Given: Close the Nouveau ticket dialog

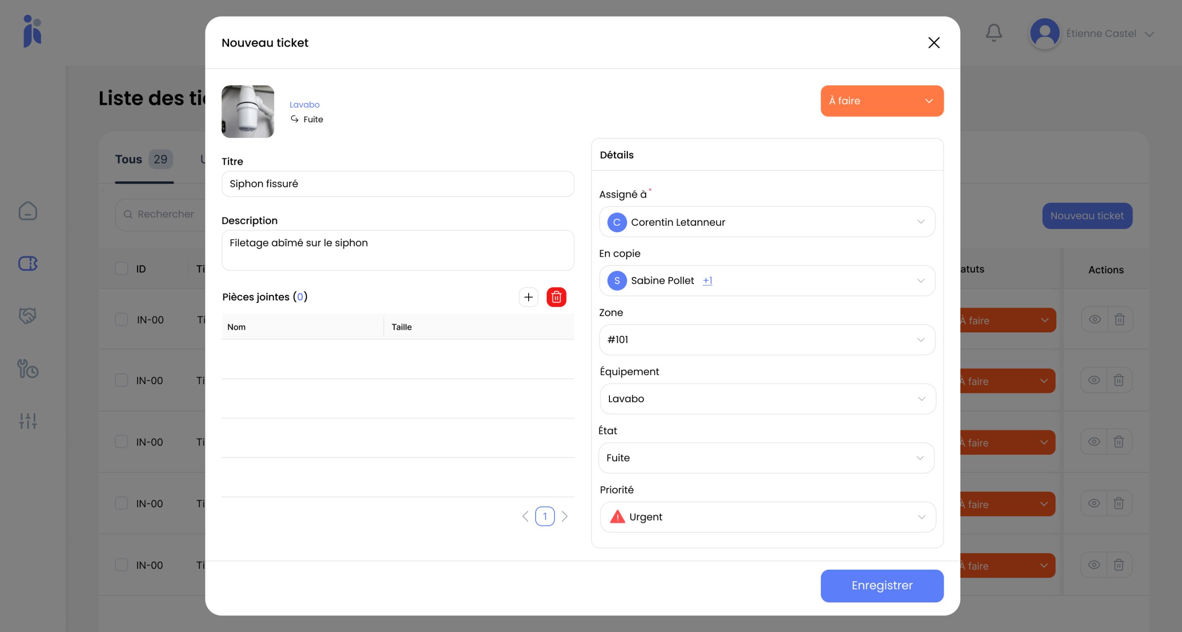Looking at the screenshot, I should coord(934,42).
